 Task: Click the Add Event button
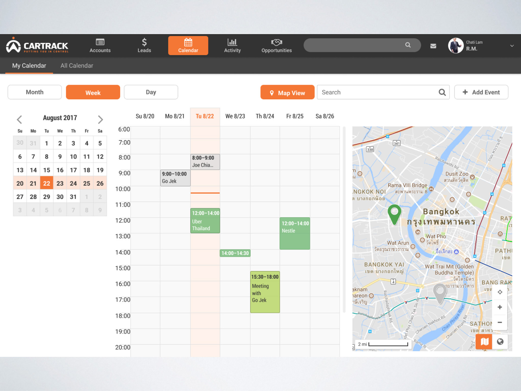(x=481, y=92)
